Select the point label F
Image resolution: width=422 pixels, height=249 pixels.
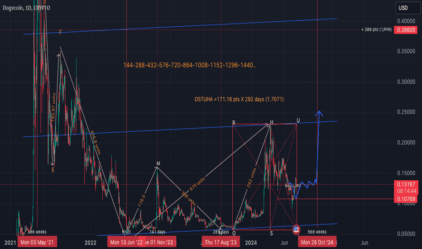60,32
